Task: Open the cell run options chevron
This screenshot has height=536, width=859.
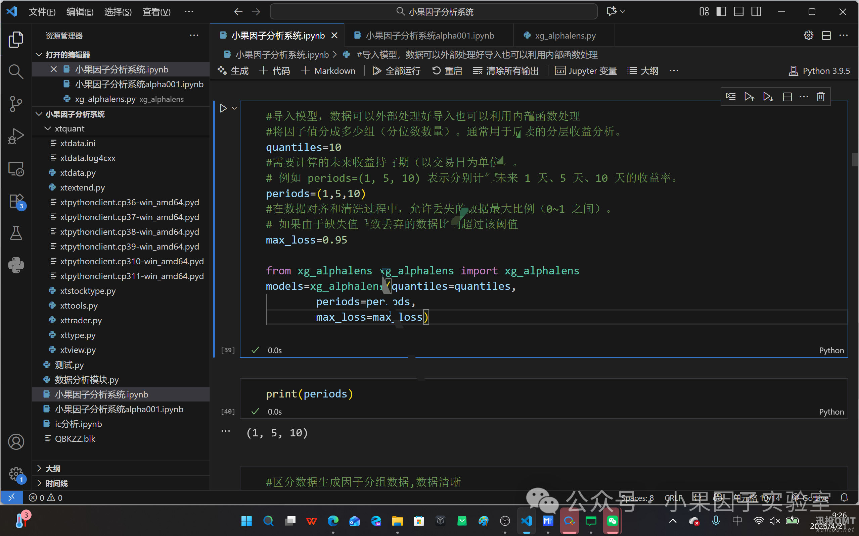Action: [234, 108]
